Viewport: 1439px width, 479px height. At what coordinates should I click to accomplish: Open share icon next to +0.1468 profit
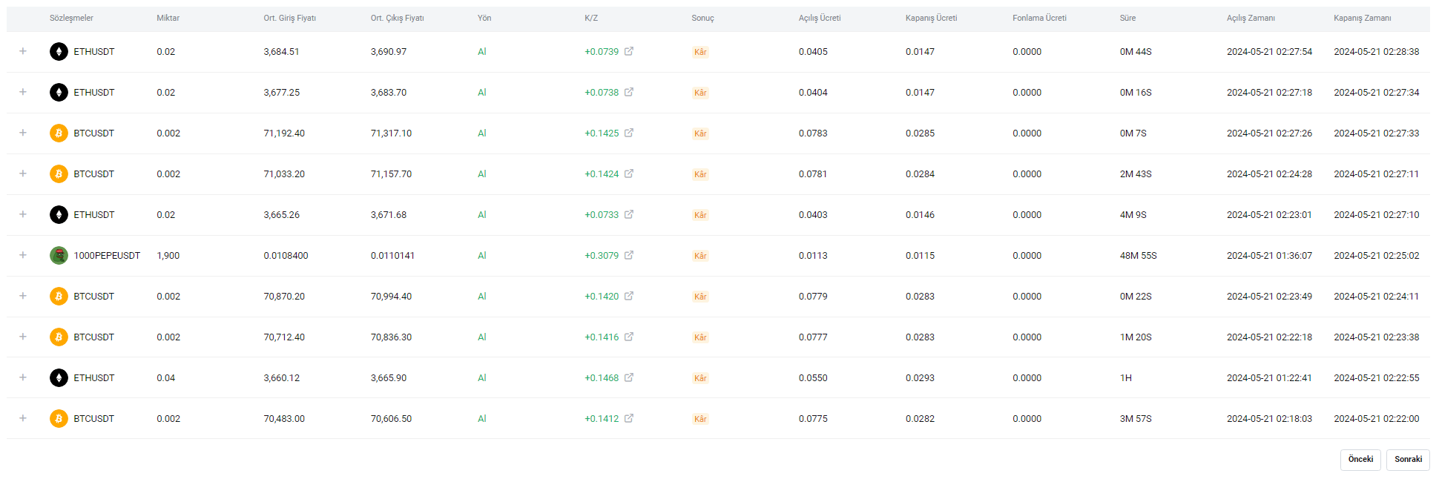[629, 377]
